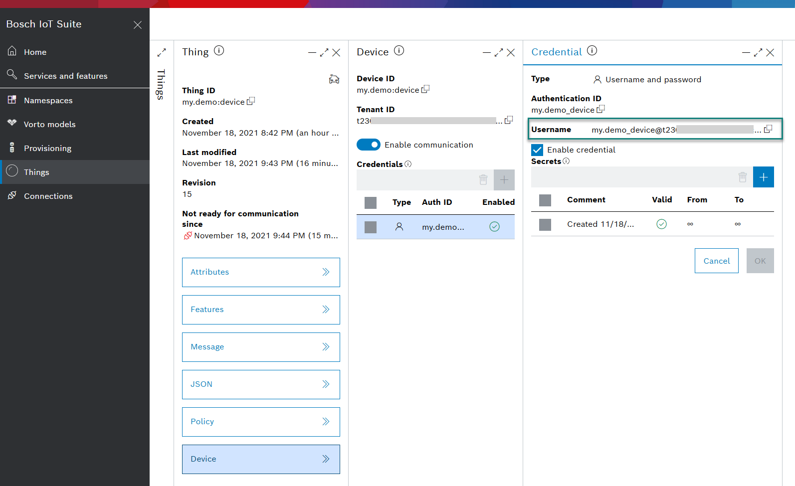Expand the Features section

pyautogui.click(x=261, y=310)
